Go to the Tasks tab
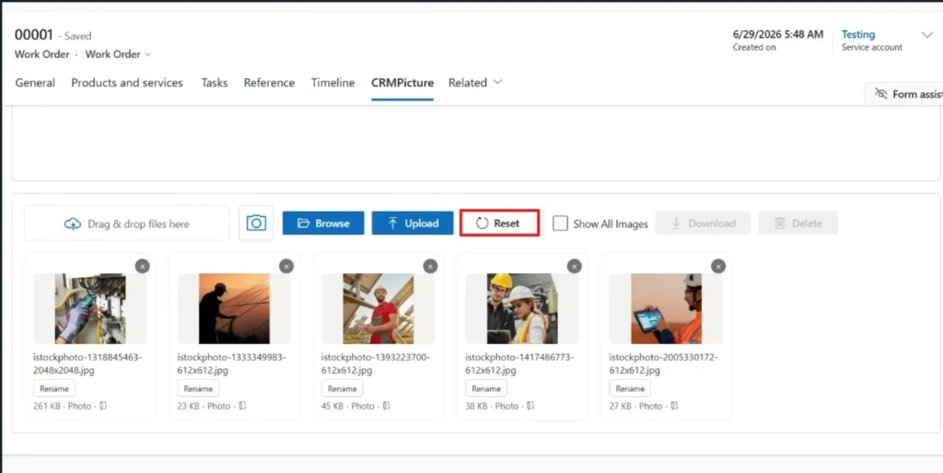 click(214, 83)
